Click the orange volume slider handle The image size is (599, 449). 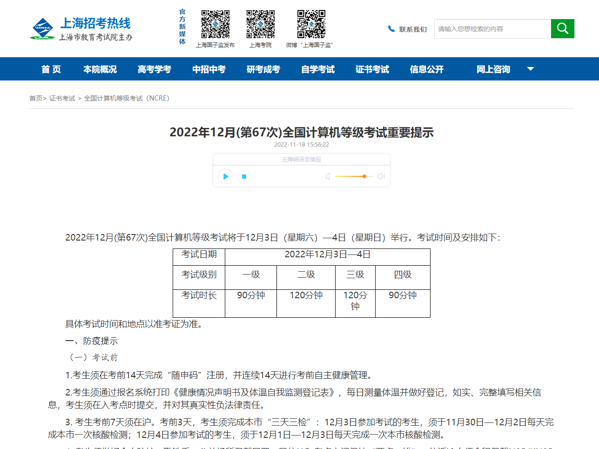(x=364, y=176)
